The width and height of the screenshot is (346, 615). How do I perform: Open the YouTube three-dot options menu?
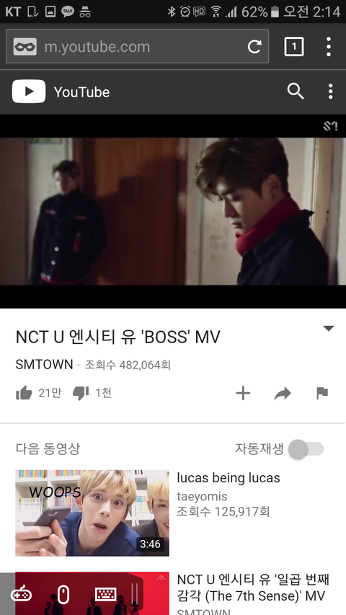pyautogui.click(x=331, y=92)
